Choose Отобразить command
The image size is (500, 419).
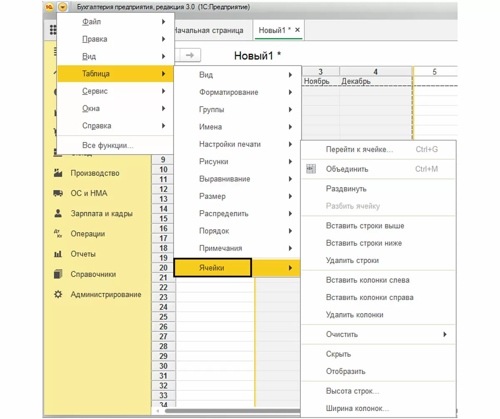tap(379, 372)
